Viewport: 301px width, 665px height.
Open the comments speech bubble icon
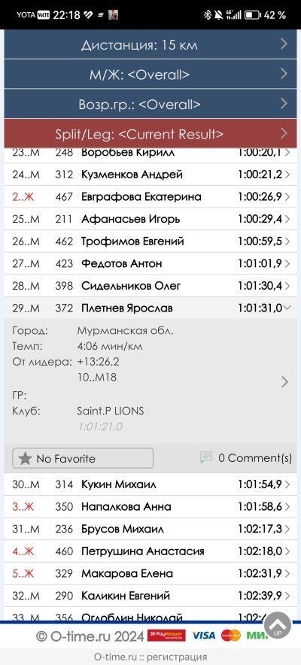(x=206, y=457)
